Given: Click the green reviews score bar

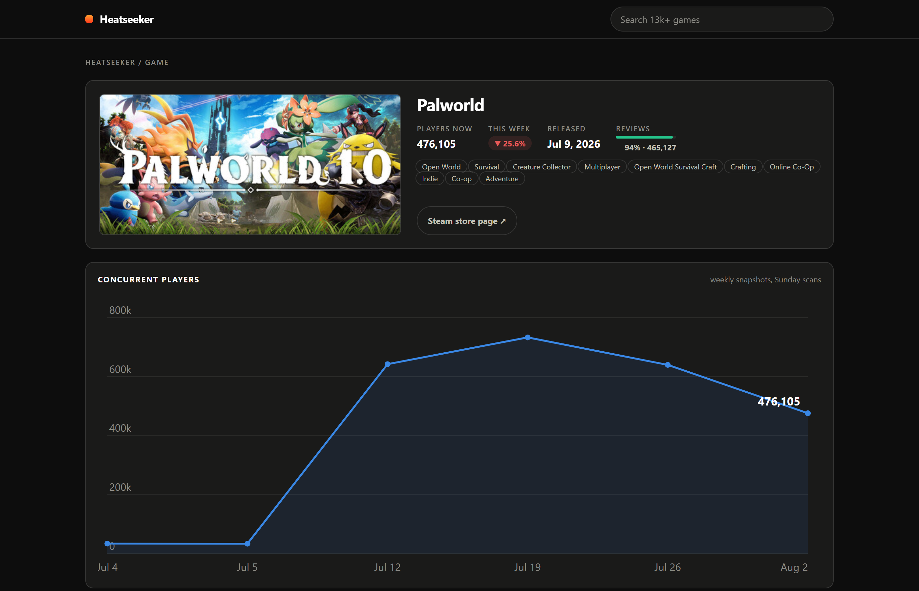Looking at the screenshot, I should tap(646, 137).
